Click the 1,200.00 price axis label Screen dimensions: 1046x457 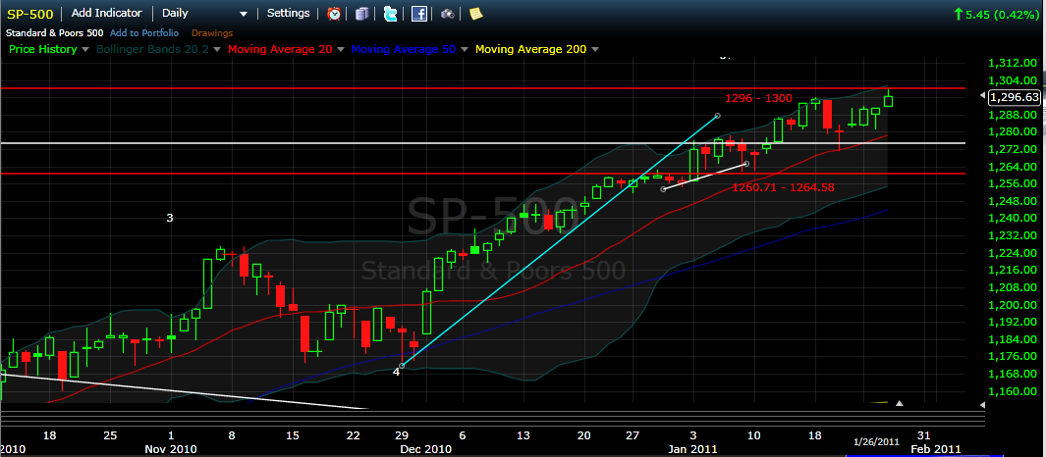(x=1013, y=305)
